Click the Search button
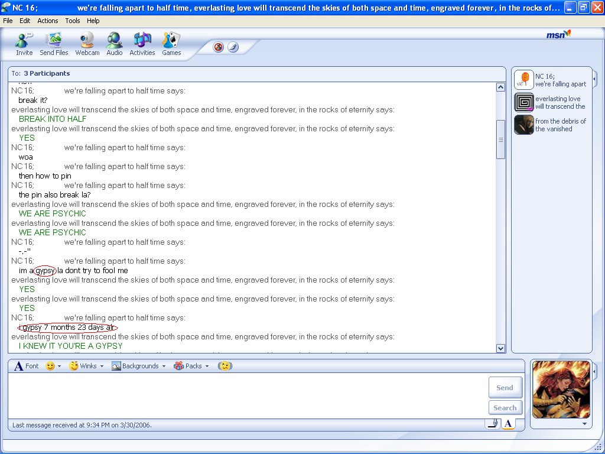 point(505,408)
